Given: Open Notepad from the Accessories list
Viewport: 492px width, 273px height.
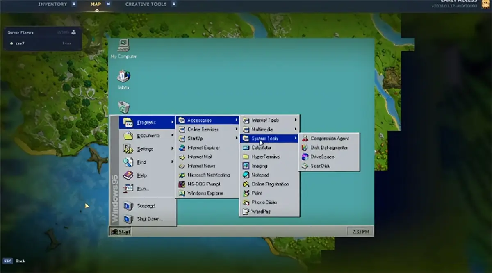Looking at the screenshot, I should click(260, 175).
